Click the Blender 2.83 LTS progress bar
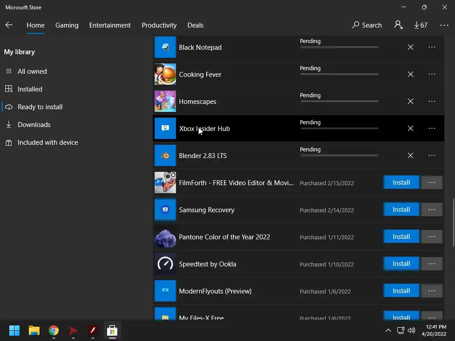Image resolution: width=455 pixels, height=341 pixels. click(x=339, y=155)
